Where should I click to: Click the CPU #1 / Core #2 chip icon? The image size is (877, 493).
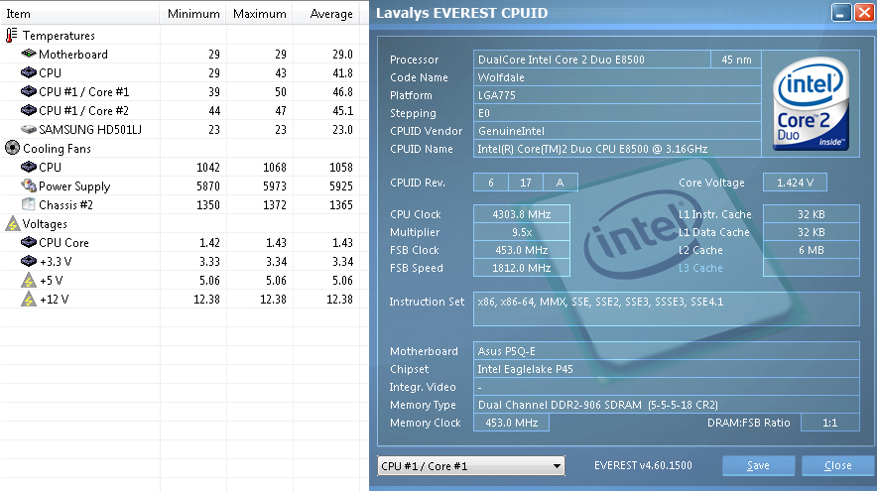29,110
